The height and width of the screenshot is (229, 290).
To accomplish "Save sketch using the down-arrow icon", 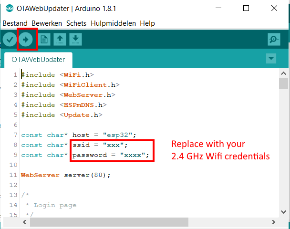I will pos(75,39).
